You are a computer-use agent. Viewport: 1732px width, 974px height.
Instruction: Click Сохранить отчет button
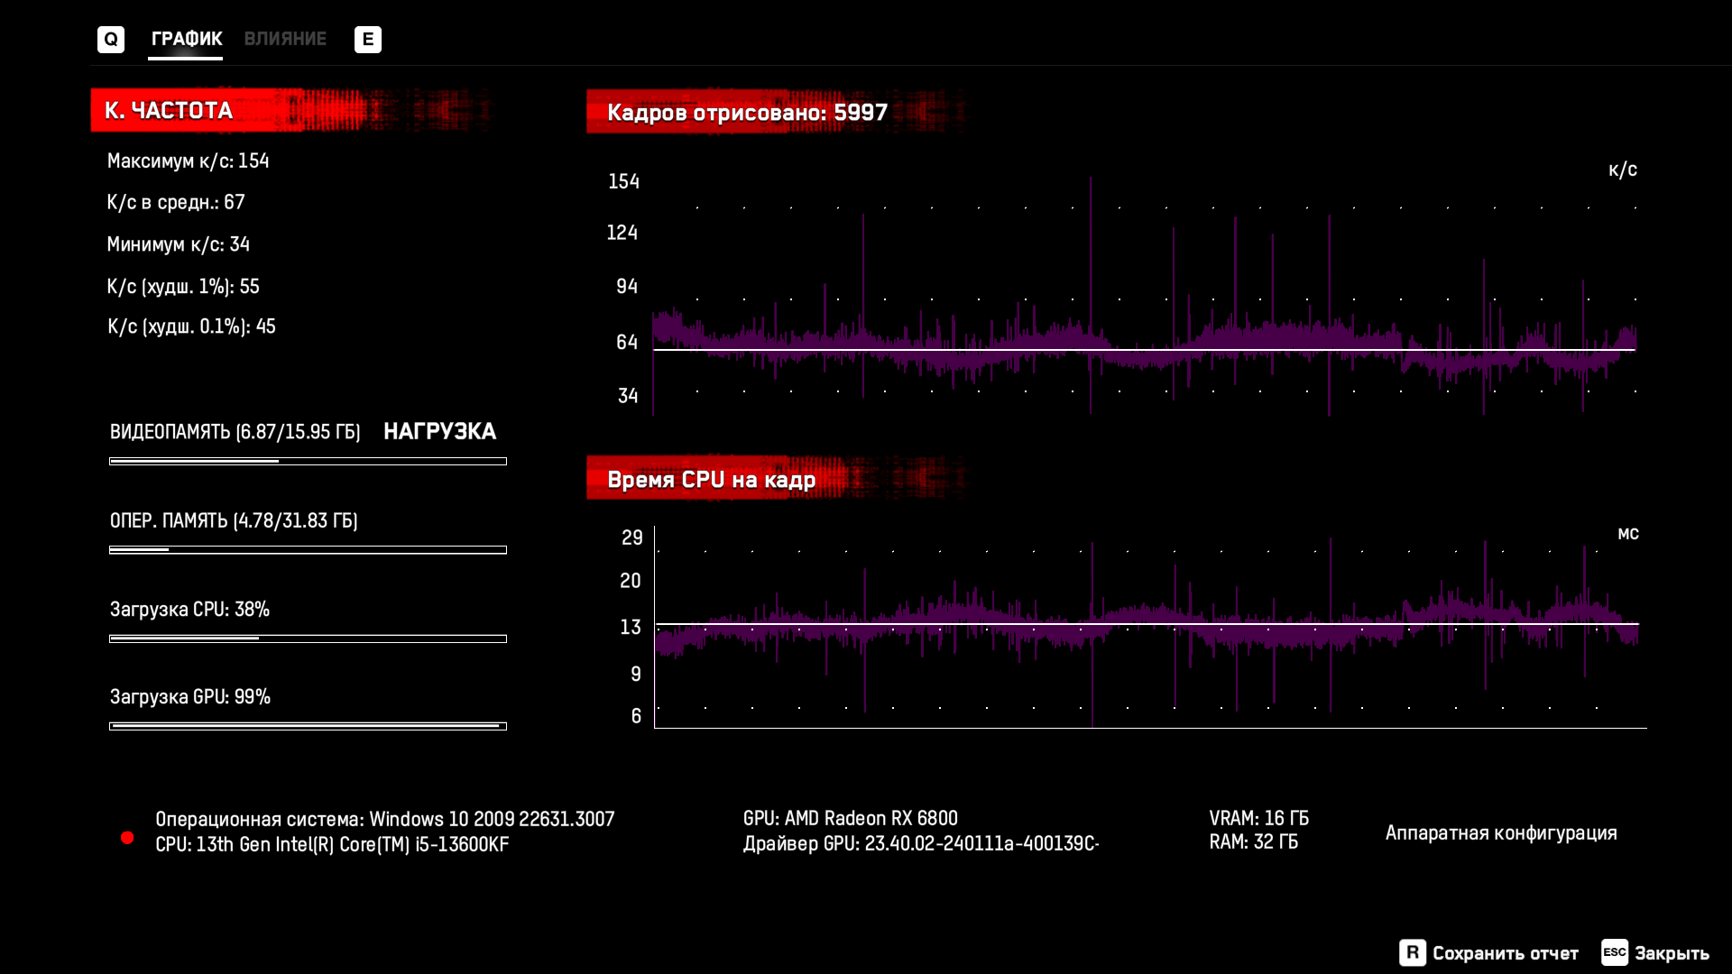[1505, 953]
